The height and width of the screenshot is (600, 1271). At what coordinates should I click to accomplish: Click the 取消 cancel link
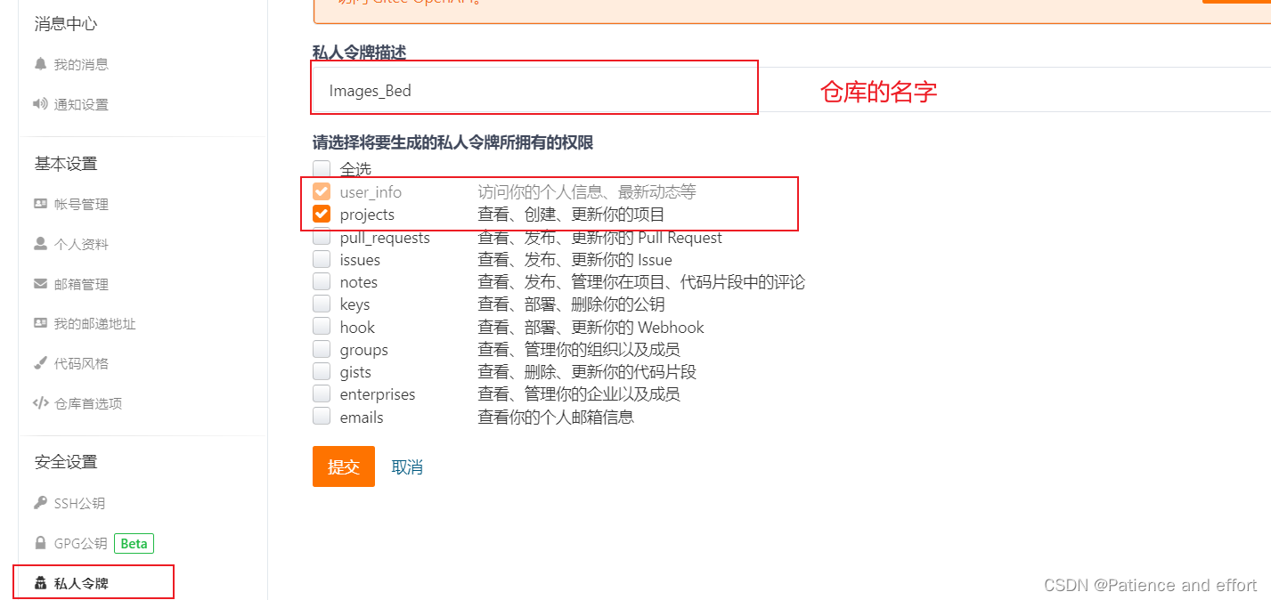click(407, 466)
